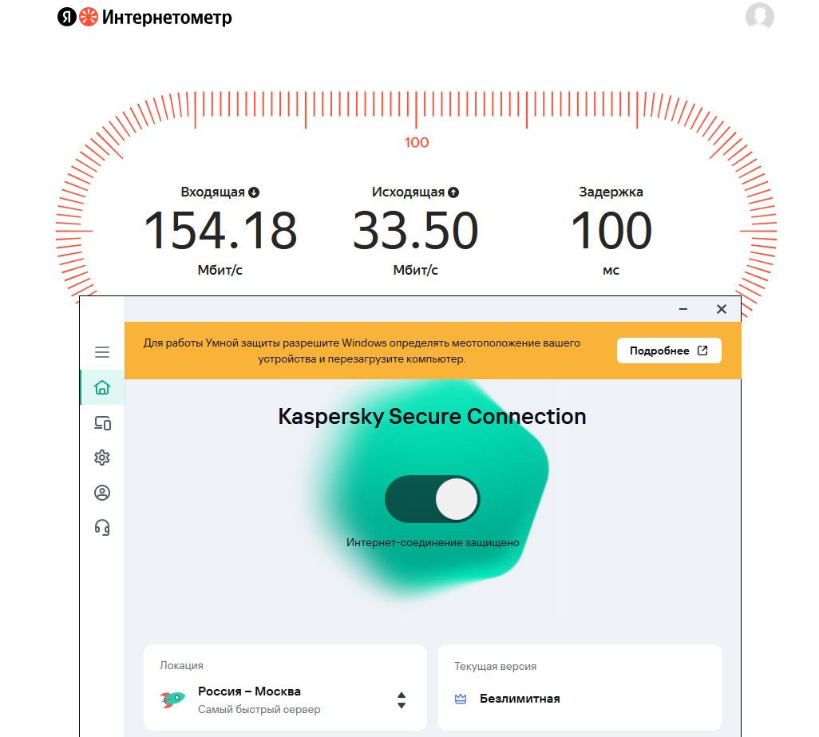Turn off the secure connection switch

(433, 499)
